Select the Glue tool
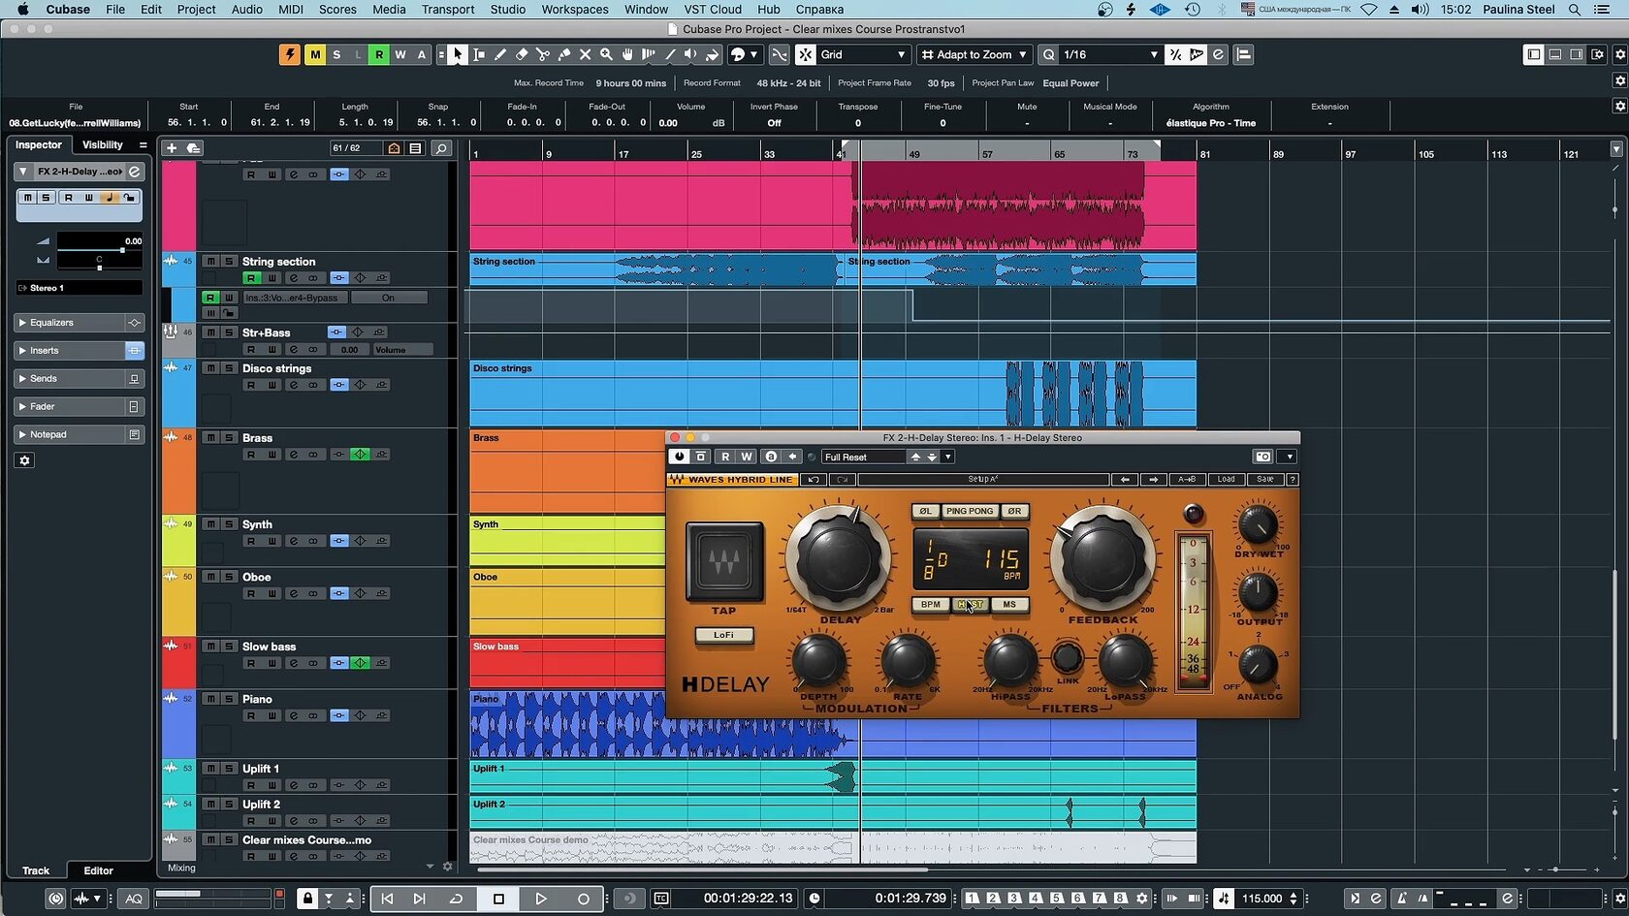The height and width of the screenshot is (916, 1629). [x=564, y=55]
